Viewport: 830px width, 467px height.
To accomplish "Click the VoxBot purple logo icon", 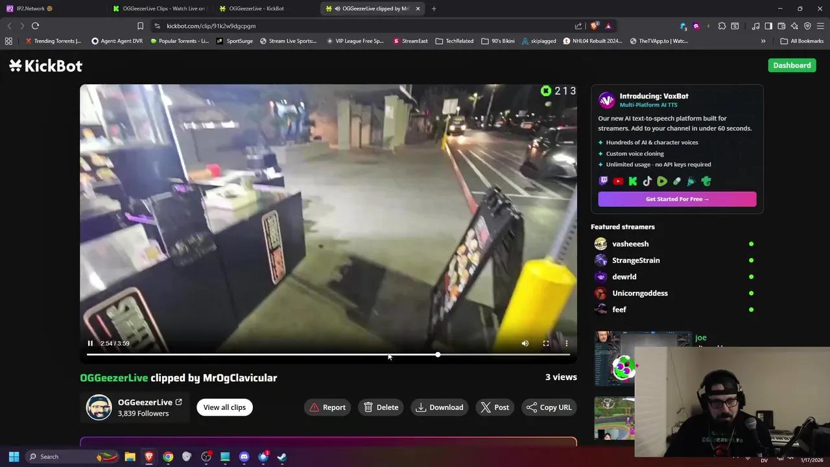I will [x=606, y=100].
